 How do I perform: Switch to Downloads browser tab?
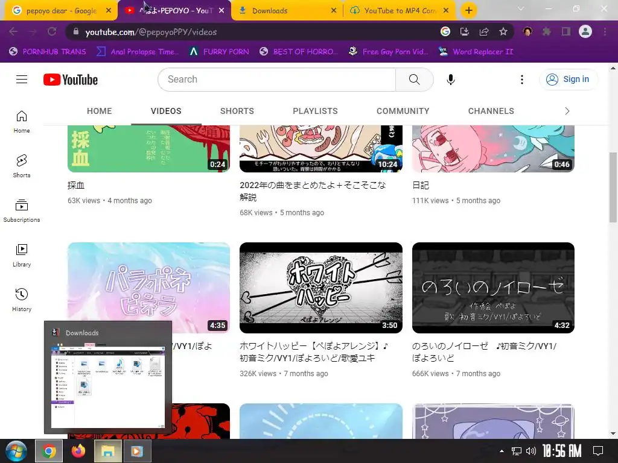(287, 11)
